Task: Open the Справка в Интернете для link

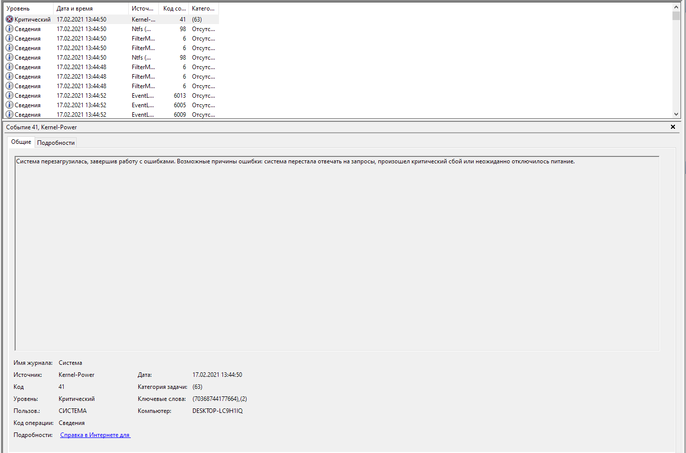Action: point(95,435)
